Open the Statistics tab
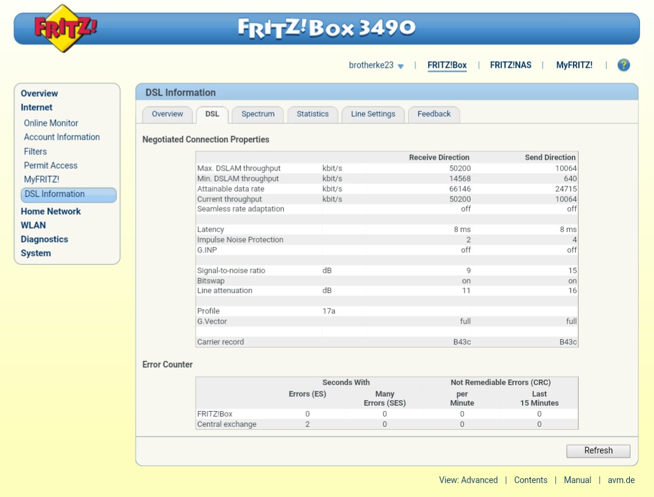Image resolution: width=654 pixels, height=497 pixels. 312,114
